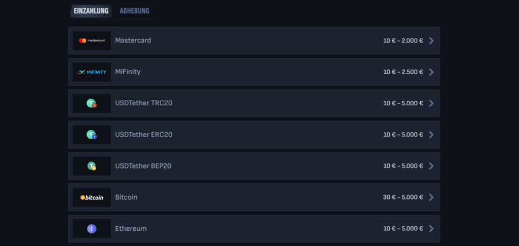Screen dimensions: 519x246
Task: Click the Ethereum limit range text
Action: click(x=403, y=229)
